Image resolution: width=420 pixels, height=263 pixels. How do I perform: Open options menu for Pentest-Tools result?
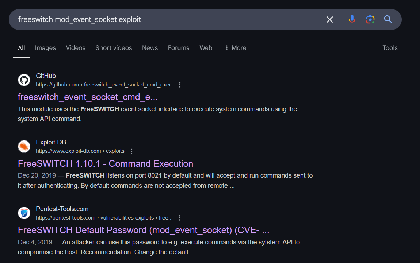180,218
